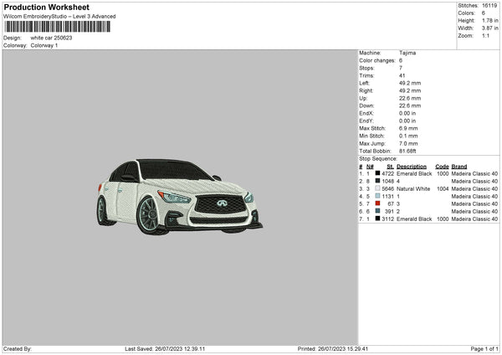Click the Colorway 1 value
Image resolution: width=502 pixels, height=355 pixels.
(x=45, y=45)
